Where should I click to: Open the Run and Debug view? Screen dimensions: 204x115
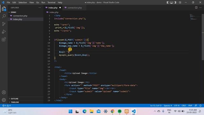[x=4, y=32]
